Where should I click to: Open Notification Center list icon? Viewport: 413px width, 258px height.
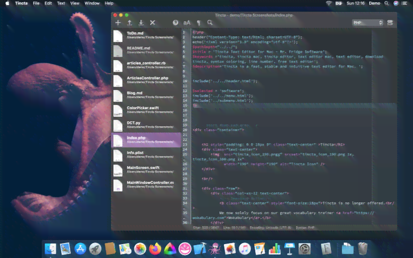(405, 3)
